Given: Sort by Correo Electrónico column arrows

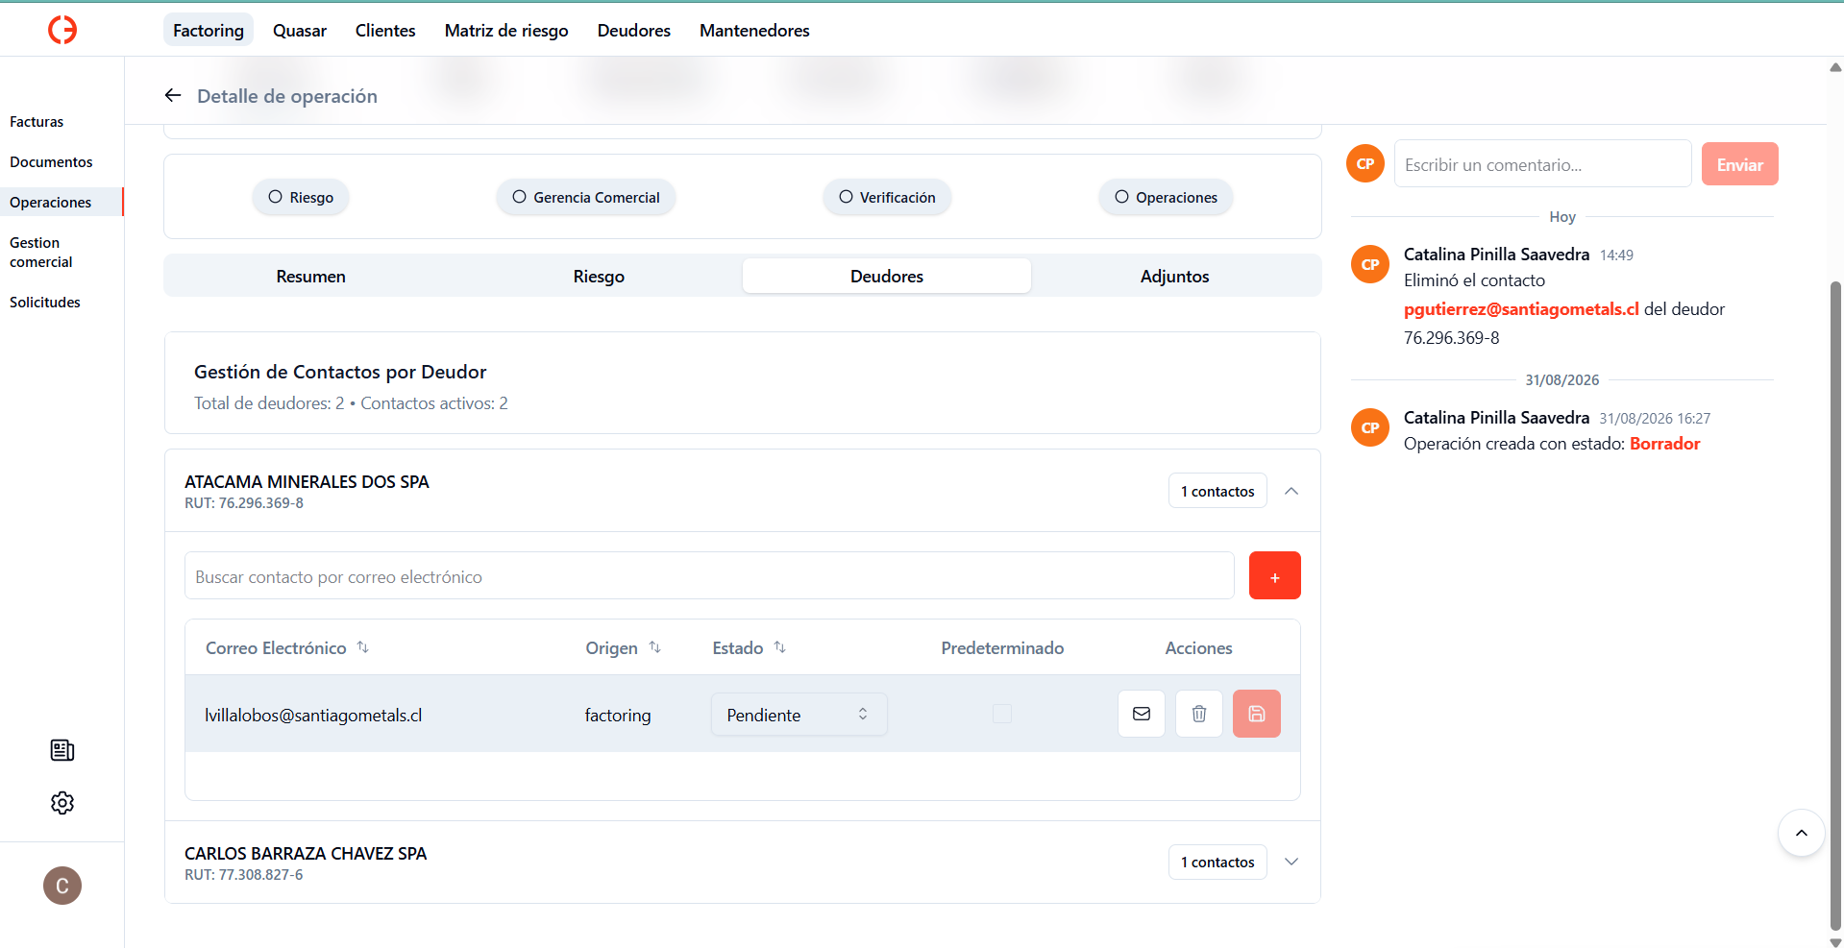Looking at the screenshot, I should click(x=363, y=647).
